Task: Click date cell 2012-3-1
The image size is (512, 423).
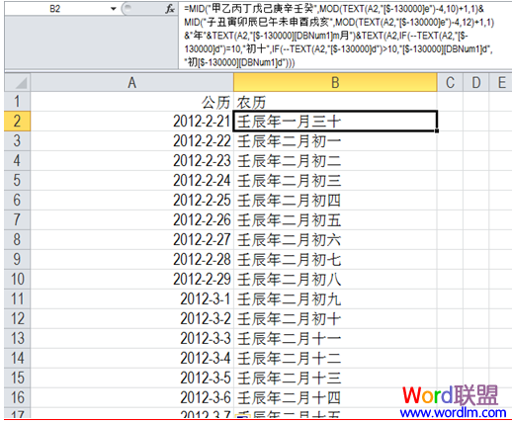Action: click(x=131, y=299)
